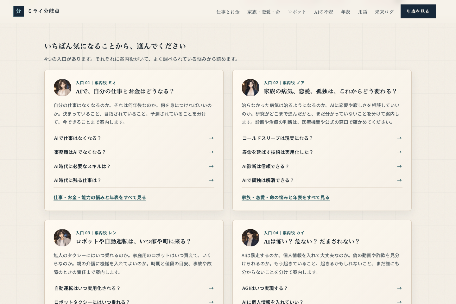Click guide カイ's avatar picture
Viewport: 456px width, 304px height.
(250, 238)
